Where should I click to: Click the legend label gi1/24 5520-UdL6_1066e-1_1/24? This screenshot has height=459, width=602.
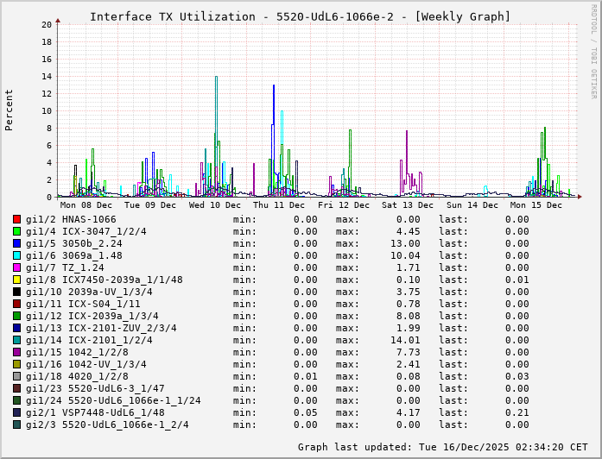(x=113, y=400)
